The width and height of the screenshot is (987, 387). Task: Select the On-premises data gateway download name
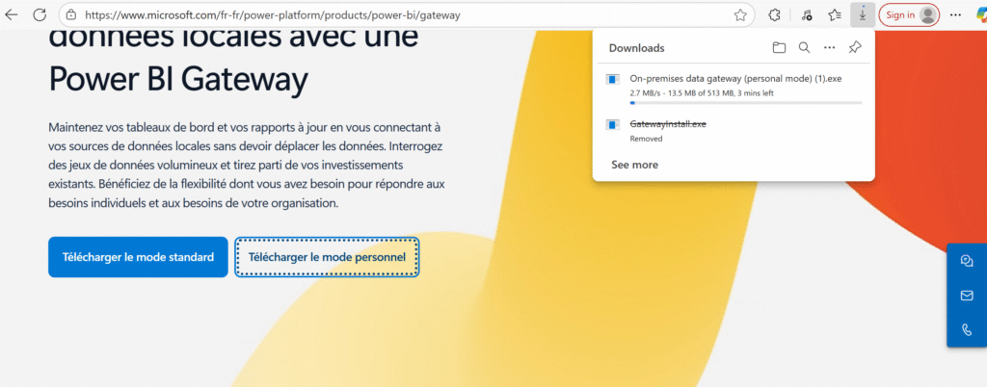(x=735, y=79)
